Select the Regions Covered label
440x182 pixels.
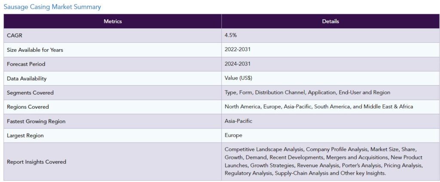coord(28,107)
